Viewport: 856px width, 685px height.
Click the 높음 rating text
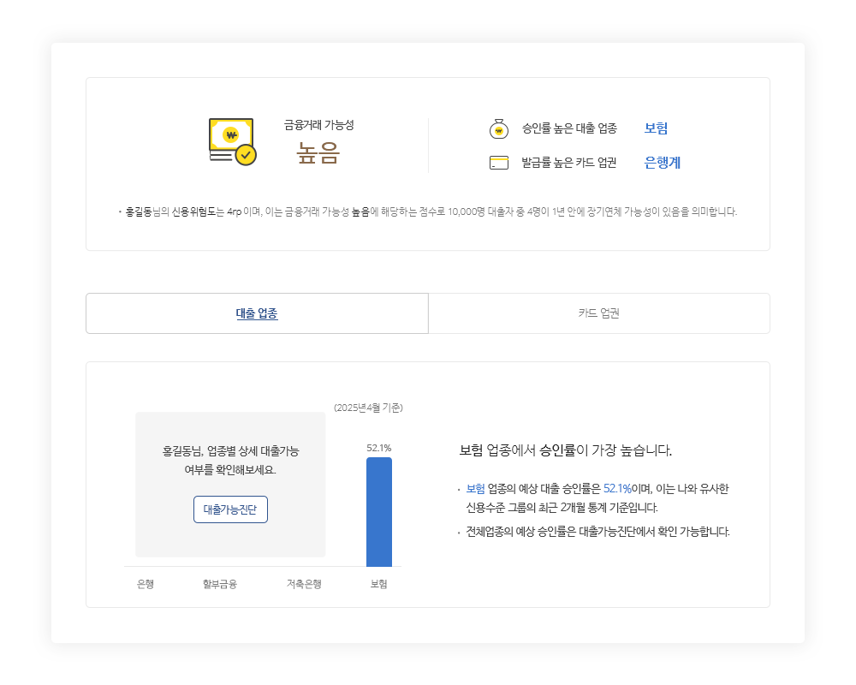click(318, 152)
